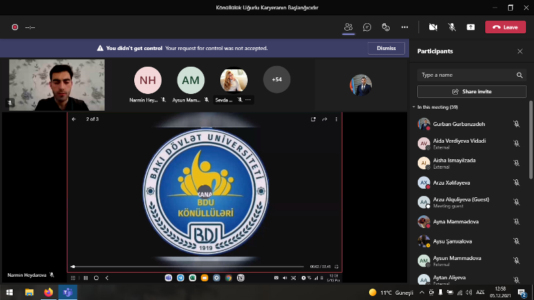The height and width of the screenshot is (300, 534).
Task: Show the +54 more participants
Action: click(x=276, y=79)
